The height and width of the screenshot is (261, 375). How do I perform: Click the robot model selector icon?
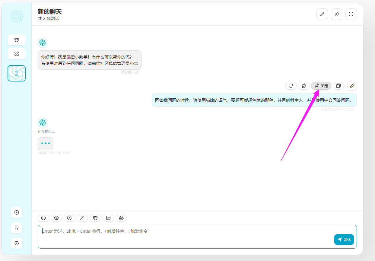(121, 218)
